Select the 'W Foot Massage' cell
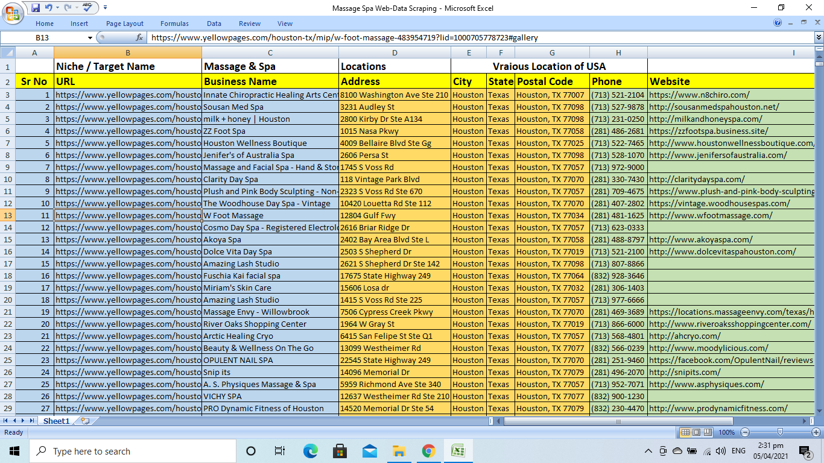 coord(270,215)
